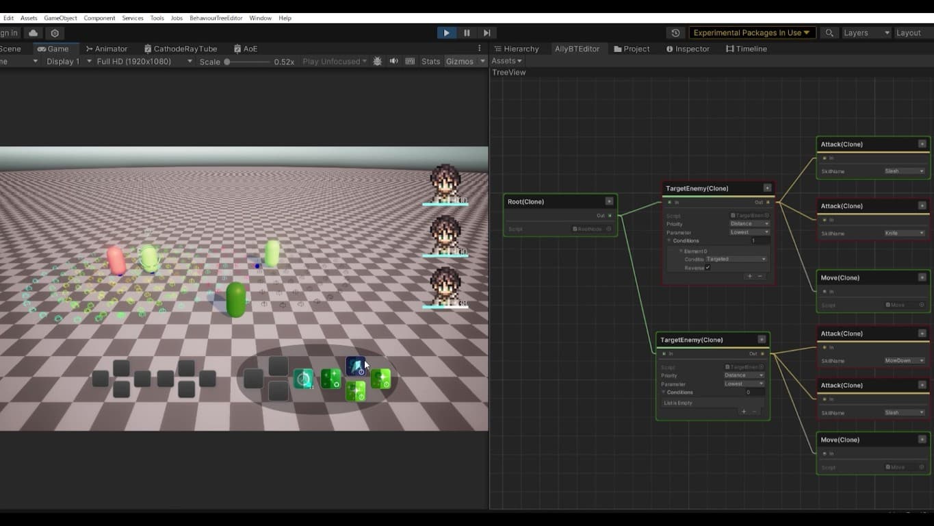The image size is (934, 526).
Task: Open Undo History clock icon
Action: 675,33
